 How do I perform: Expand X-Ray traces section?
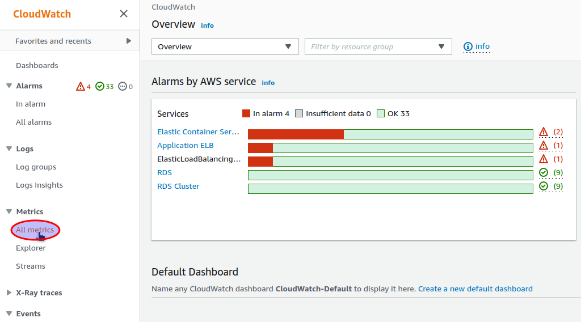(9, 293)
